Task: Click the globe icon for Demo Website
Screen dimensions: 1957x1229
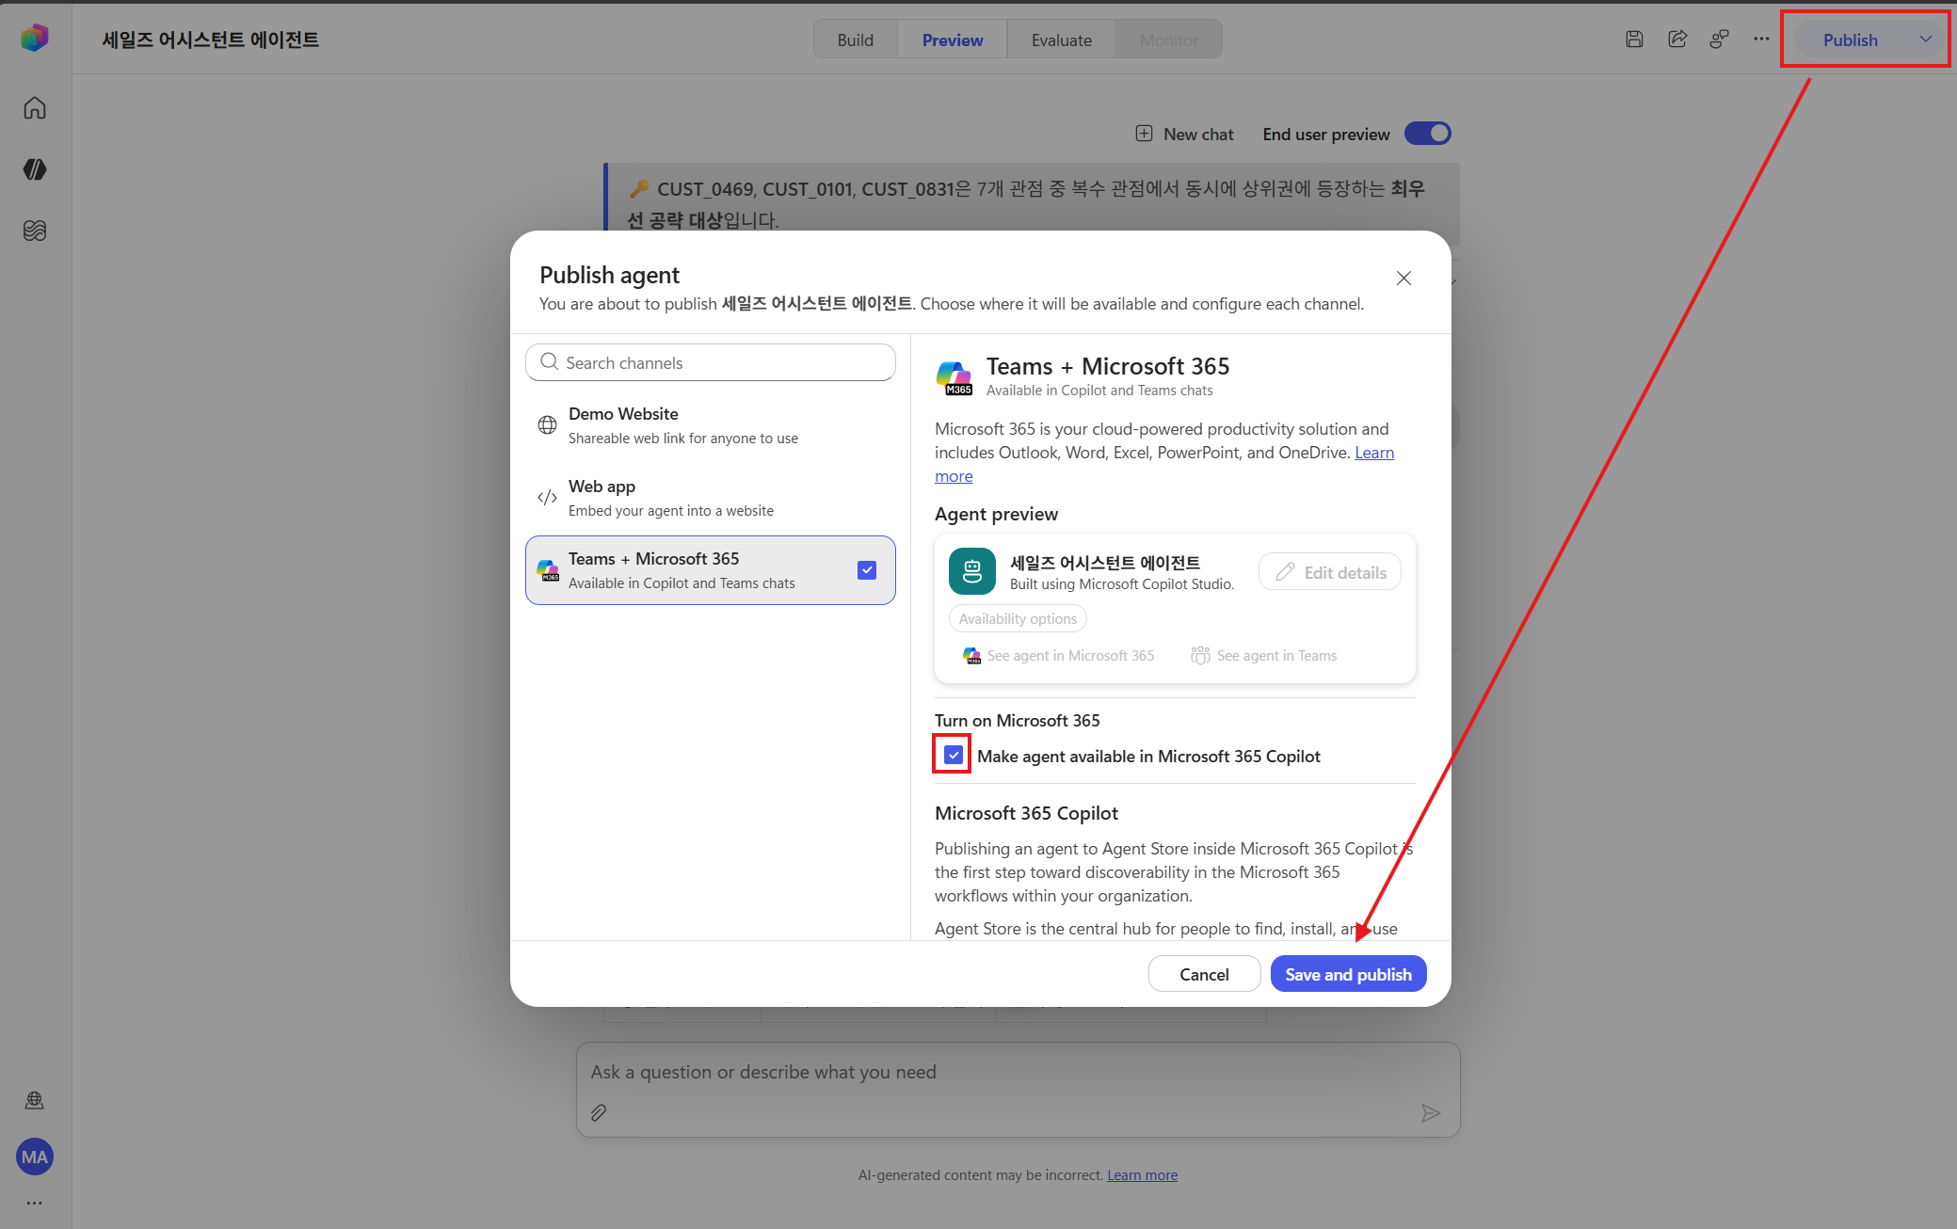Action: click(547, 425)
